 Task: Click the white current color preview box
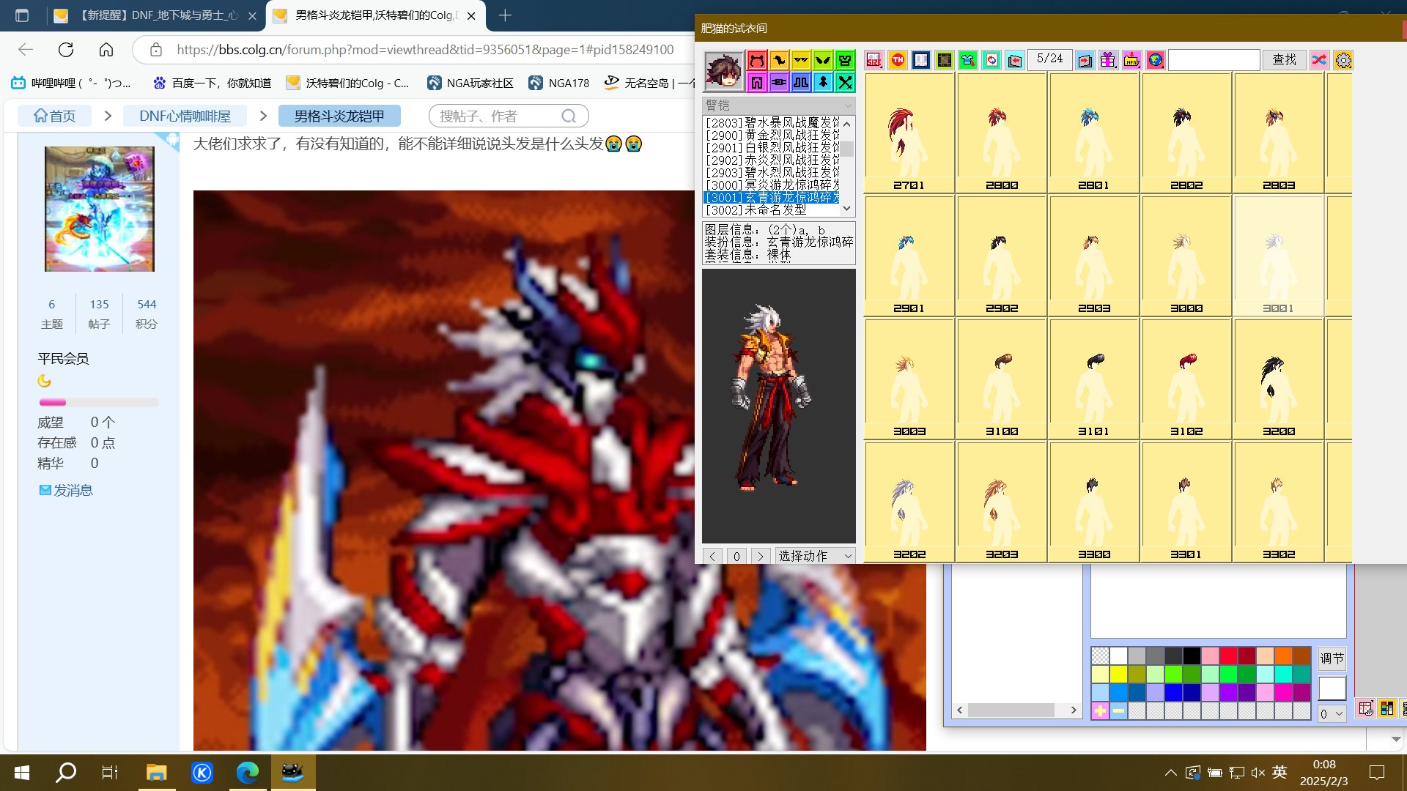pyautogui.click(x=1332, y=688)
